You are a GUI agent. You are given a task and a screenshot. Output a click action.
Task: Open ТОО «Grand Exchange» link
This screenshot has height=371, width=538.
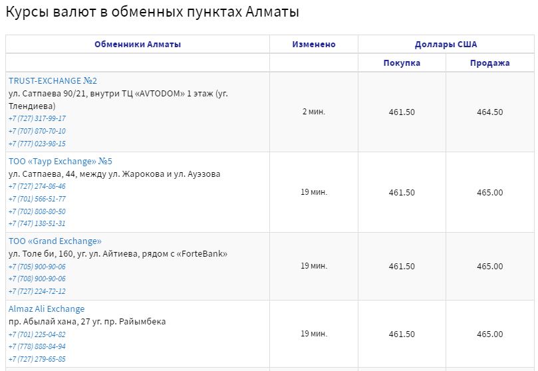(55, 241)
